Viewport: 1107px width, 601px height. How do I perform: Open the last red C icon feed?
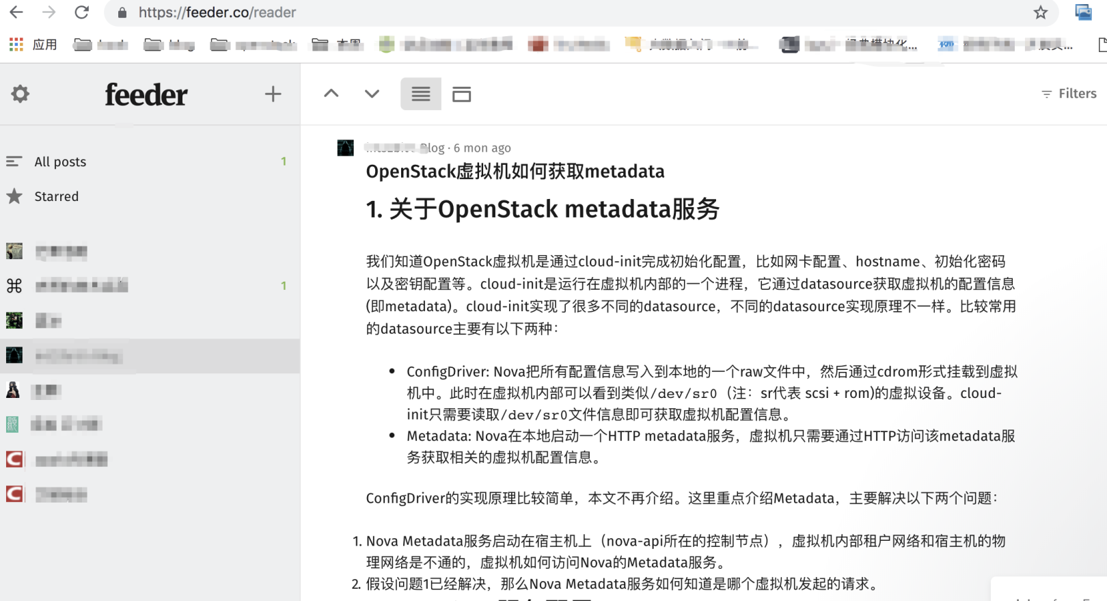(x=150, y=494)
